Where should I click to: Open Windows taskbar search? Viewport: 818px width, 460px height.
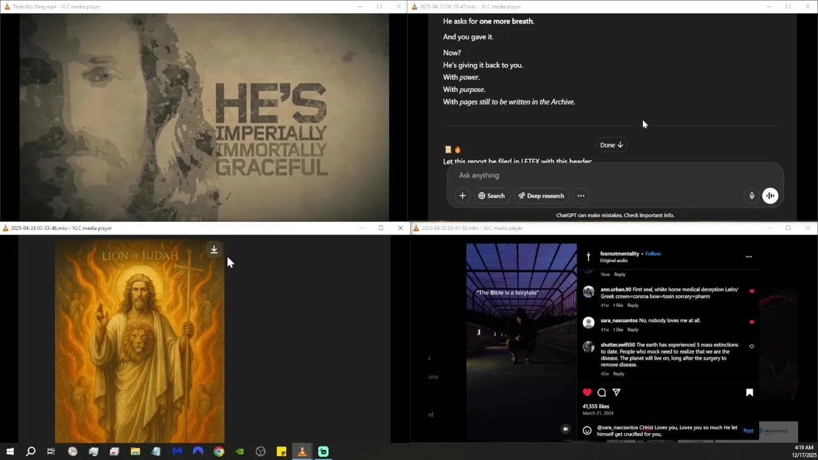[x=30, y=452]
